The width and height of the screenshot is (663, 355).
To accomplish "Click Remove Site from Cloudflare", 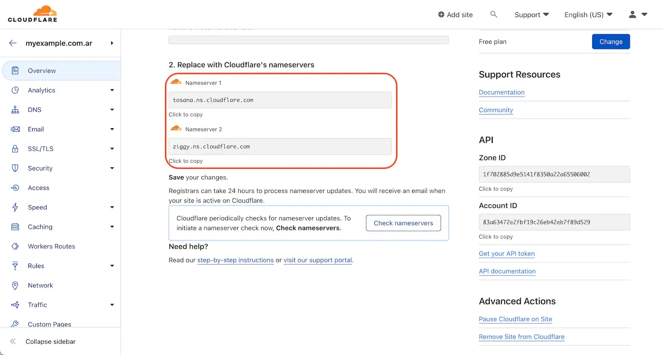I will (x=521, y=337).
